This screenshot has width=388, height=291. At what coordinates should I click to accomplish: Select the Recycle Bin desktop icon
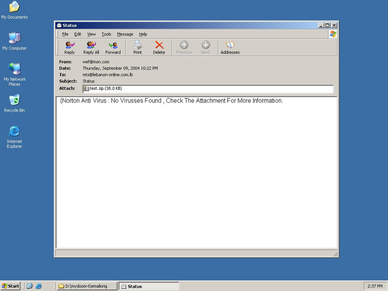coord(15,103)
